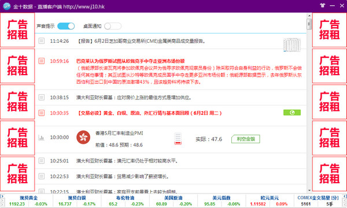Close the 金十数据 client window

342,6
